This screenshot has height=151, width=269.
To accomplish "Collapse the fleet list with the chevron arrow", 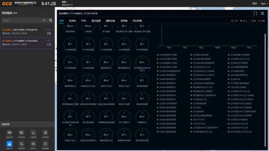I will click(44, 20).
